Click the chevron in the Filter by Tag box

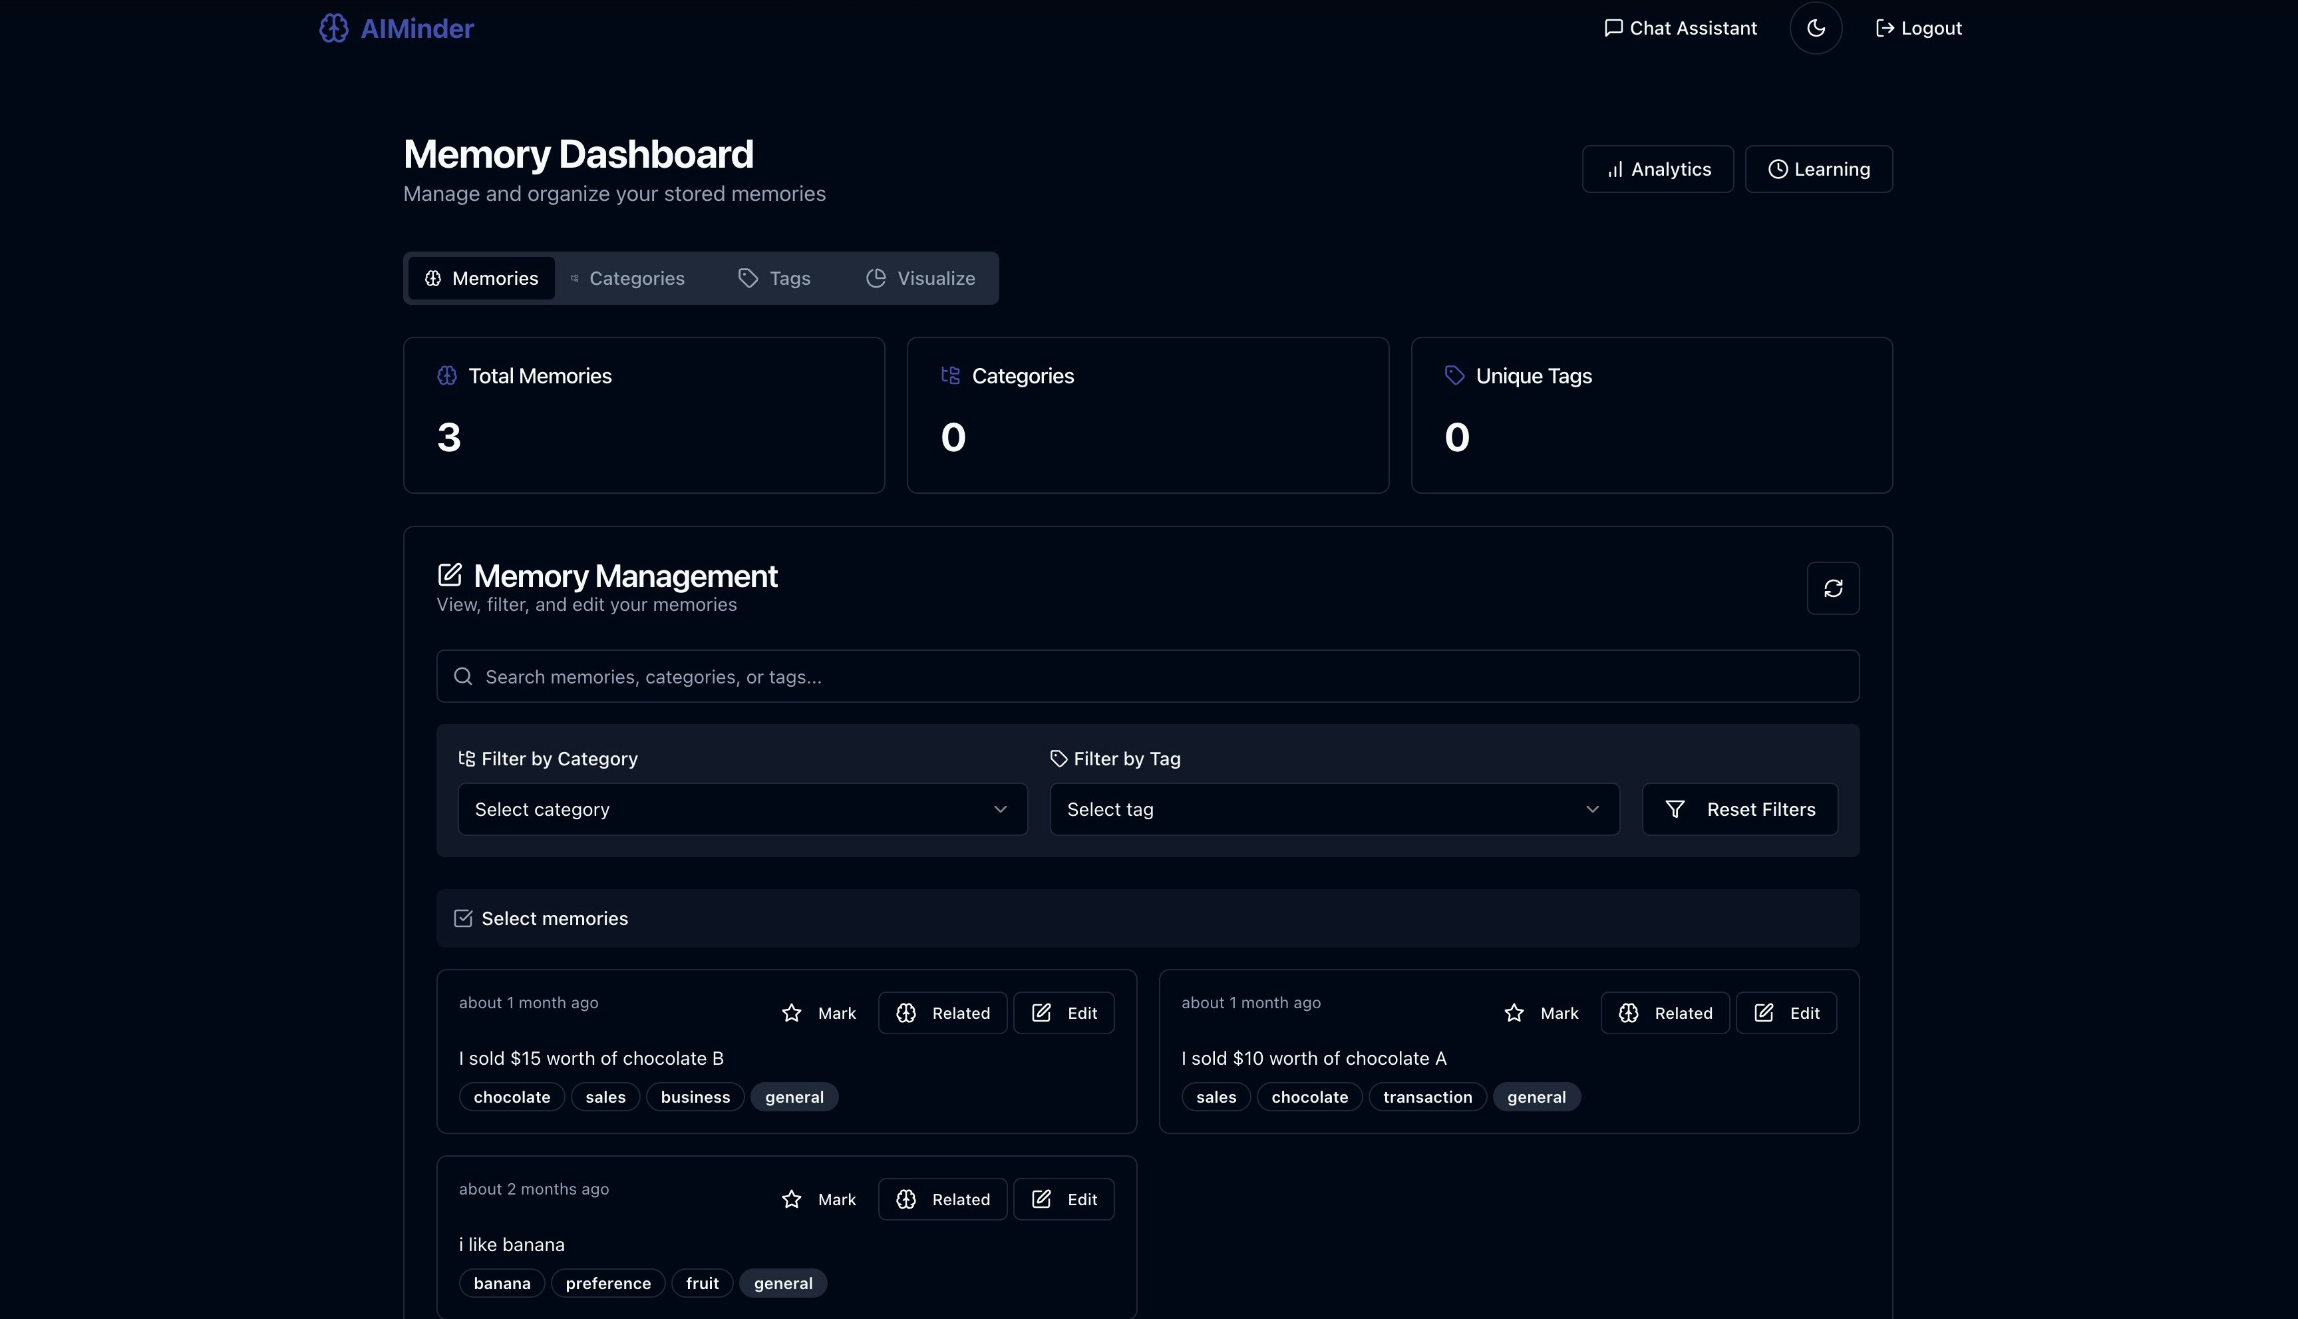pyautogui.click(x=1591, y=809)
